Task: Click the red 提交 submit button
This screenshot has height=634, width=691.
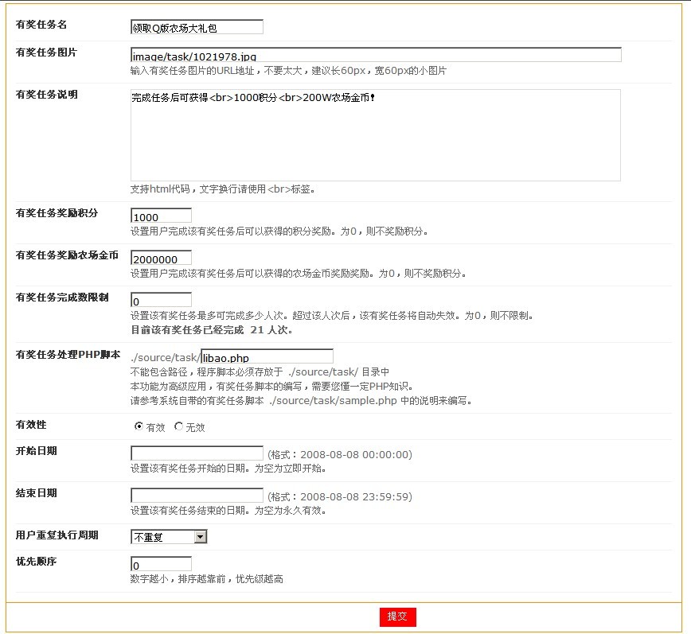Action: tap(397, 616)
